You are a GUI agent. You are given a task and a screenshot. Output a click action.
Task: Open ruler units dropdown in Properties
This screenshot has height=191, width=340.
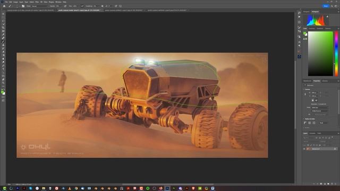click(324, 123)
